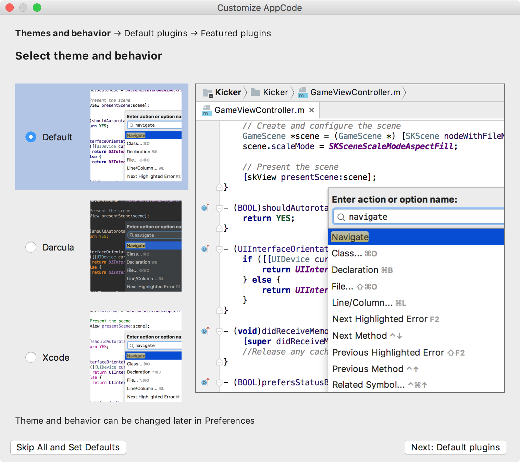Click Next: Default plugins button
This screenshot has width=520, height=462.
tap(455, 447)
